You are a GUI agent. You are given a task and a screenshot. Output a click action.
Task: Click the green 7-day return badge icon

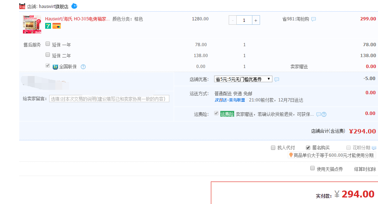[48, 26]
